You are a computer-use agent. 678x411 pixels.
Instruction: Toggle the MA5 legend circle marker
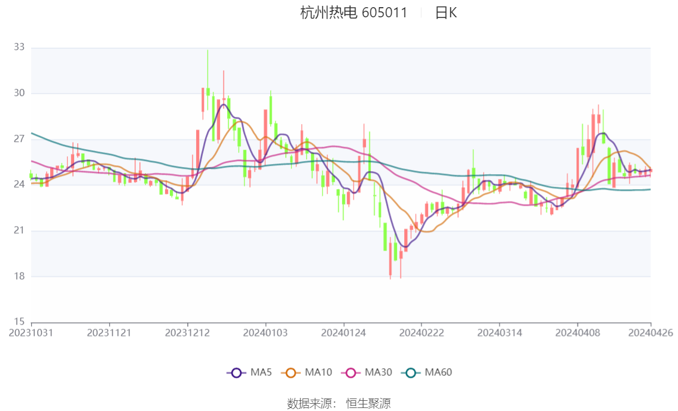236,373
